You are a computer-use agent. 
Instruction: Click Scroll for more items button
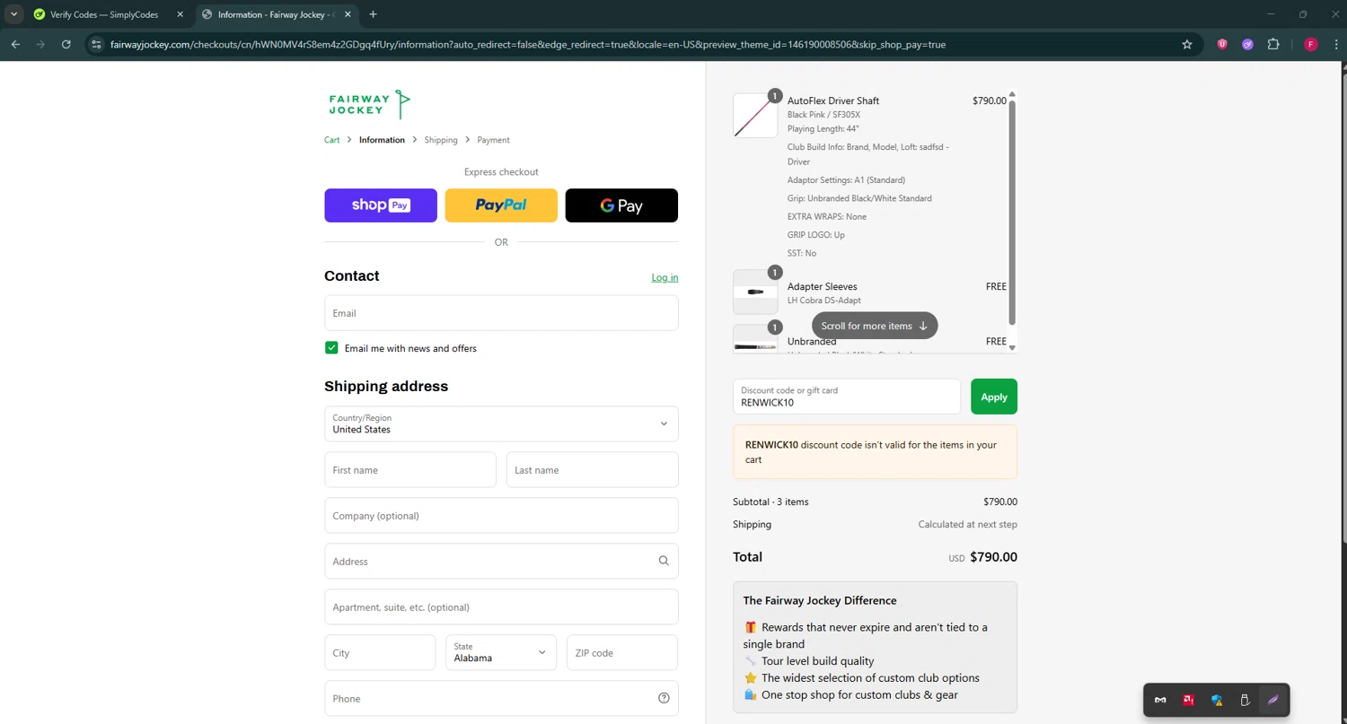point(875,326)
